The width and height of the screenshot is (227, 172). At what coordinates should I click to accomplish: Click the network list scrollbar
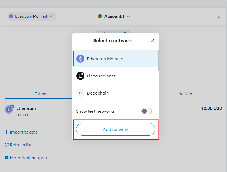[159, 61]
